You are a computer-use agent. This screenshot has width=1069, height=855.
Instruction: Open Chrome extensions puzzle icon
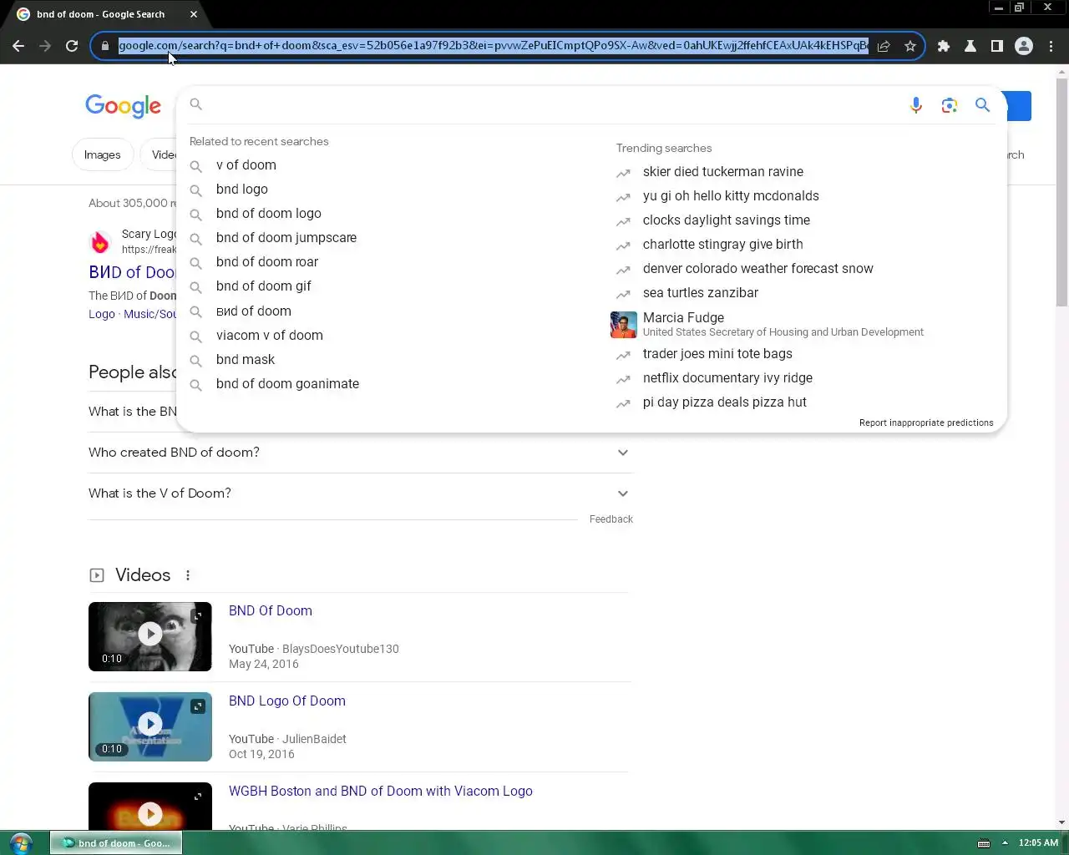click(x=944, y=46)
